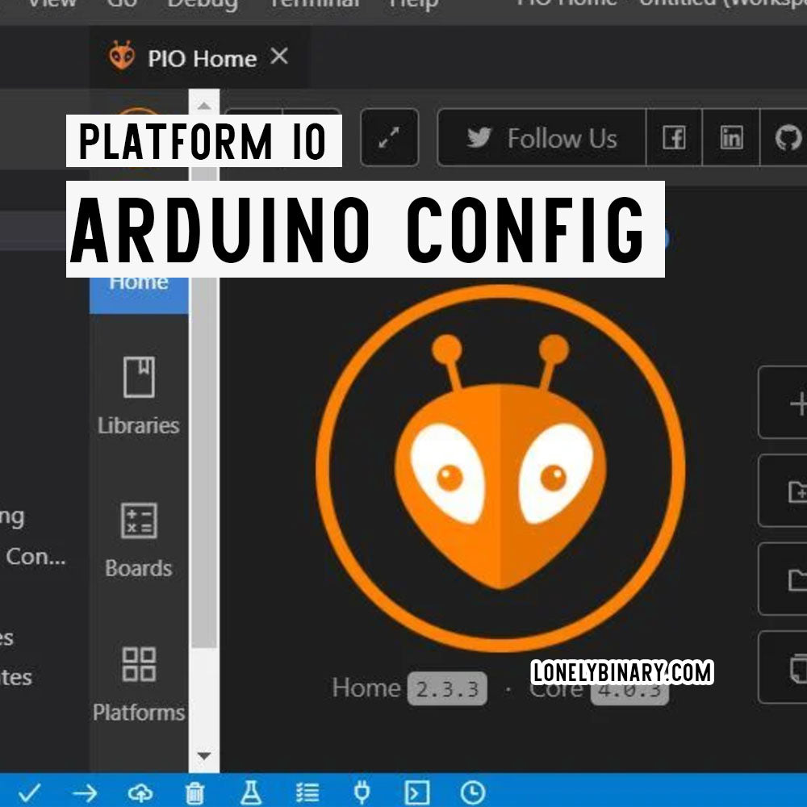This screenshot has width=807, height=807.
Task: Click the Test flask icon
Action: pos(251,792)
